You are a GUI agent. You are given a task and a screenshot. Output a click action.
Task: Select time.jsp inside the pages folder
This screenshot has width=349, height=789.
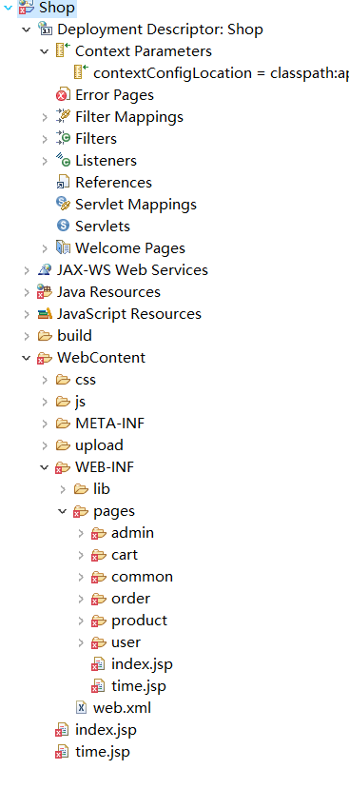(128, 685)
